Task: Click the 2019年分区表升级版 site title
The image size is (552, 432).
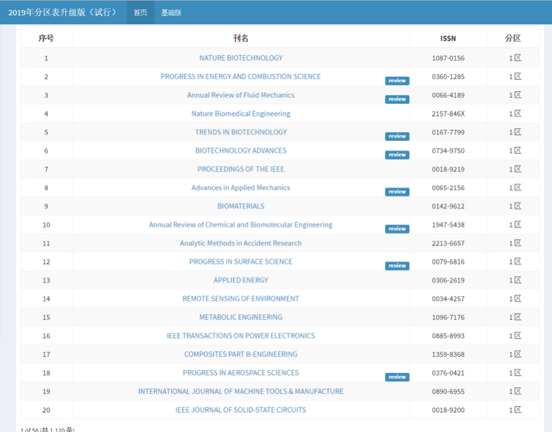Action: 63,13
